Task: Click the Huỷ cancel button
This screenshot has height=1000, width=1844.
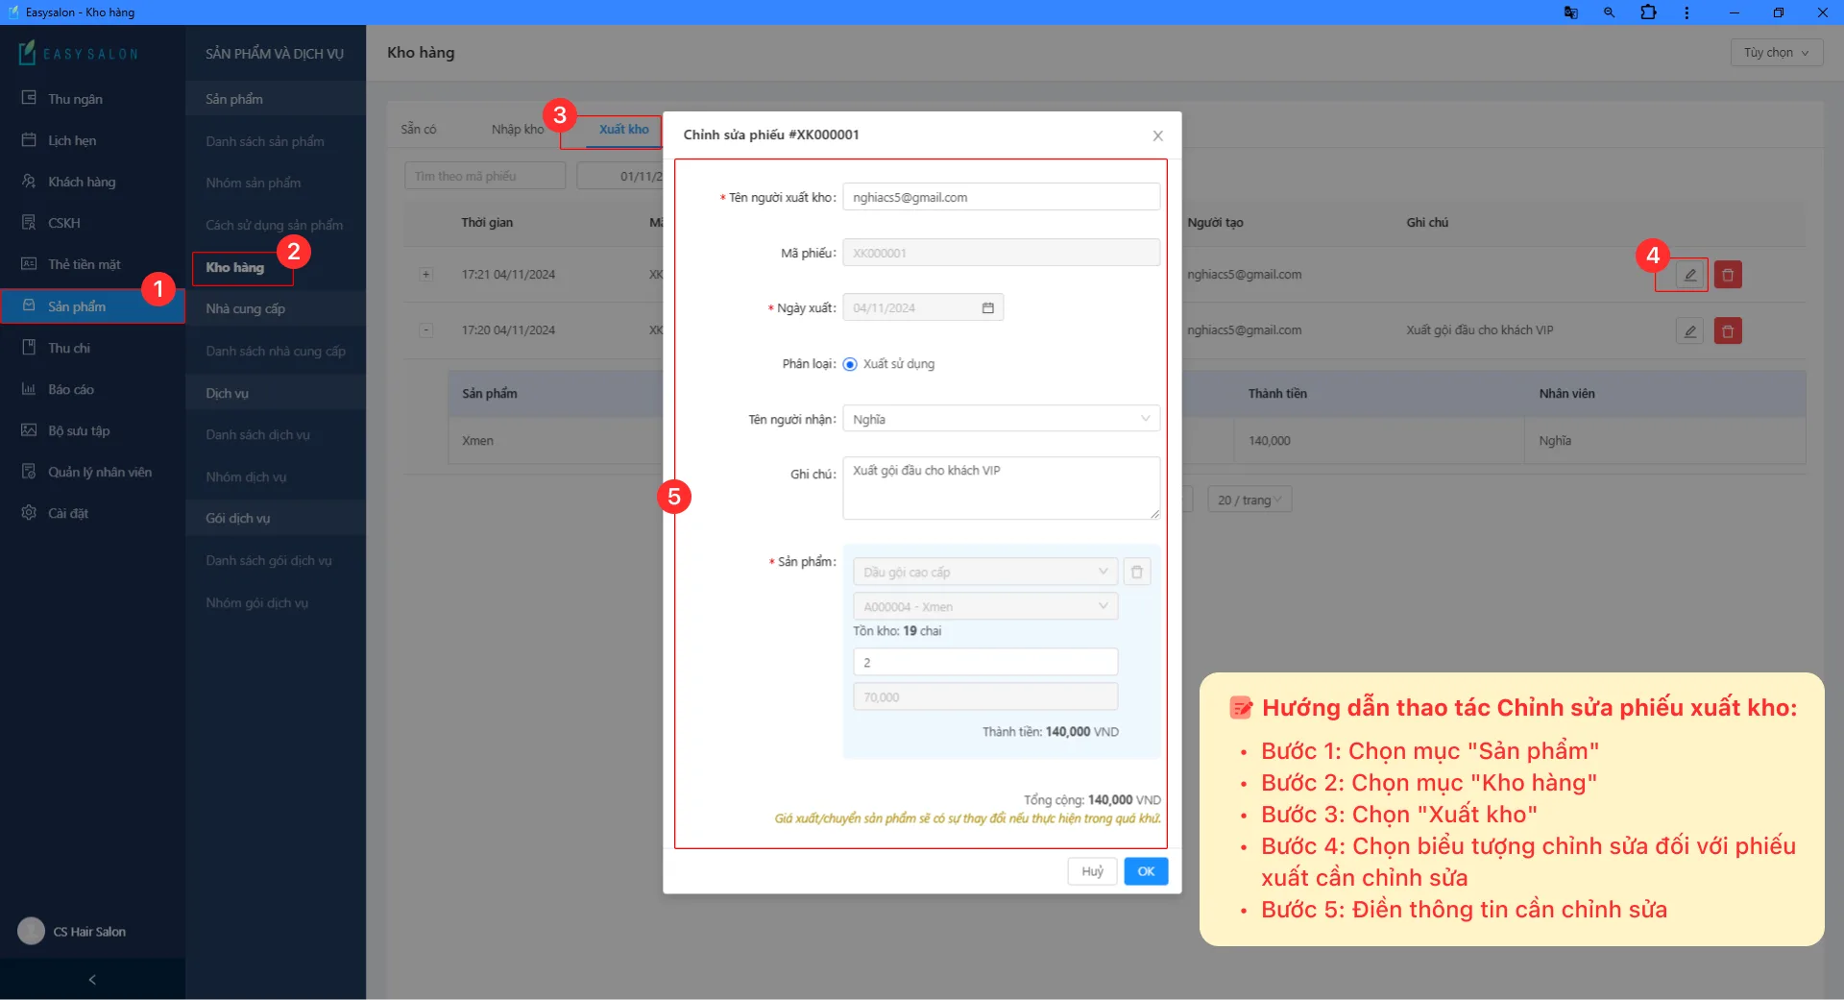Action: coord(1092,871)
